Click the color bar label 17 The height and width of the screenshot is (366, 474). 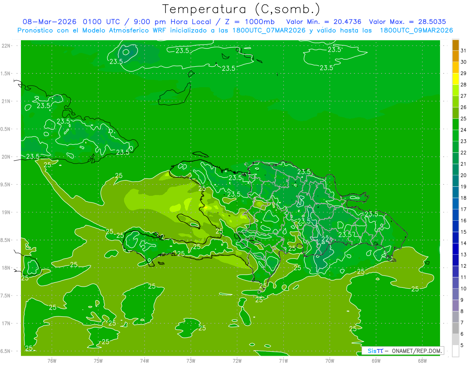[463, 209]
